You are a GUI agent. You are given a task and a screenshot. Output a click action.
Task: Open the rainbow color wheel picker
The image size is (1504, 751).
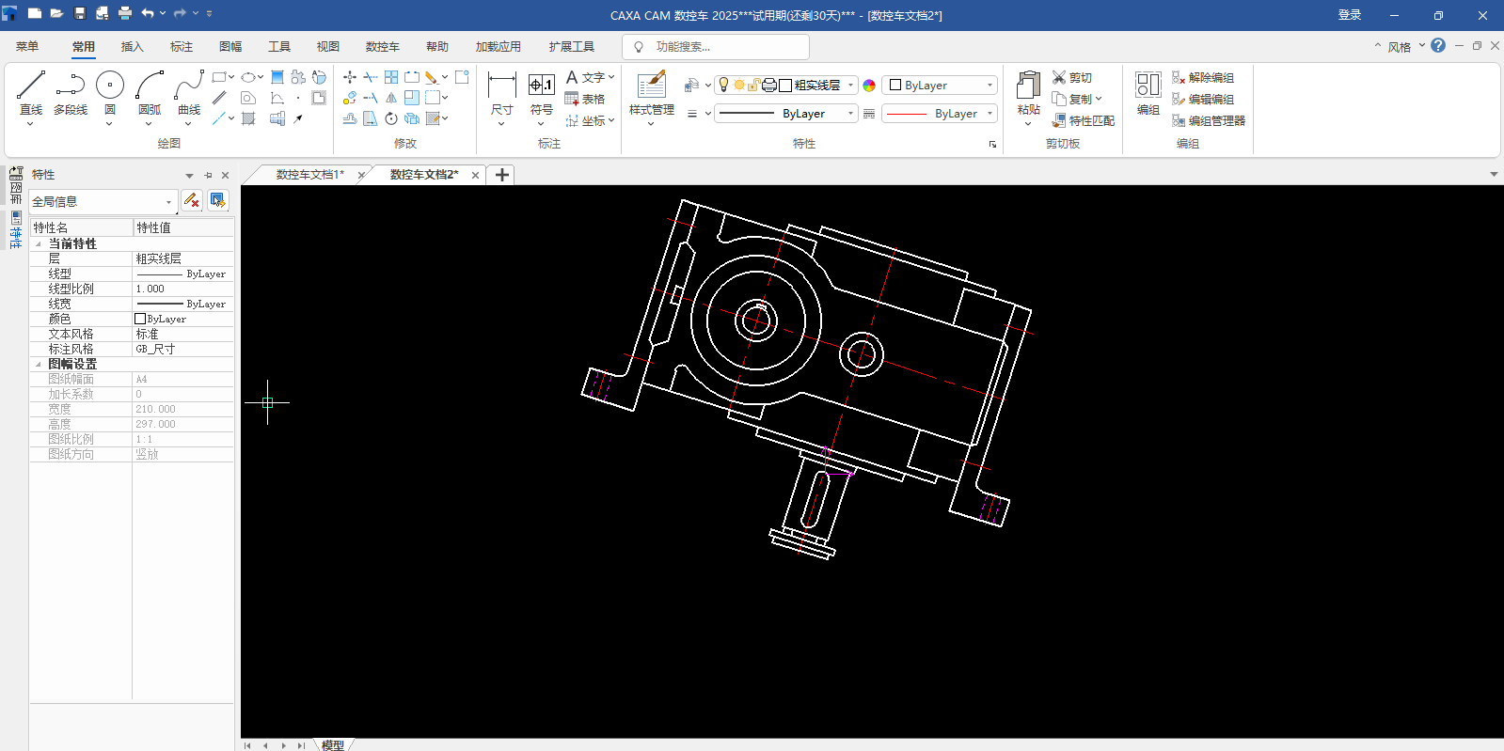(869, 86)
